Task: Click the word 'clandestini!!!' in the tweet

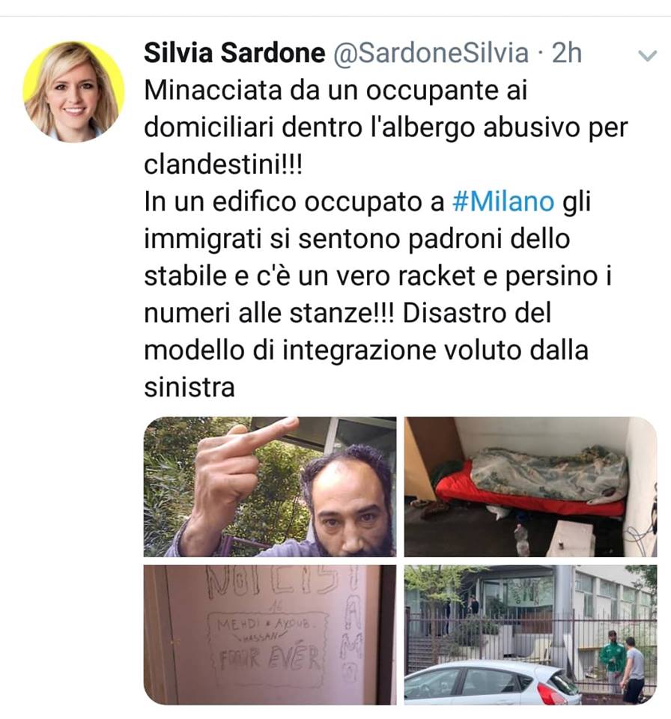Action: pyautogui.click(x=223, y=165)
